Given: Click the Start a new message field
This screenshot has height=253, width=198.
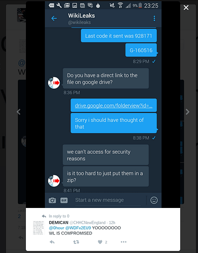Looking at the screenshot, I should (x=108, y=200).
